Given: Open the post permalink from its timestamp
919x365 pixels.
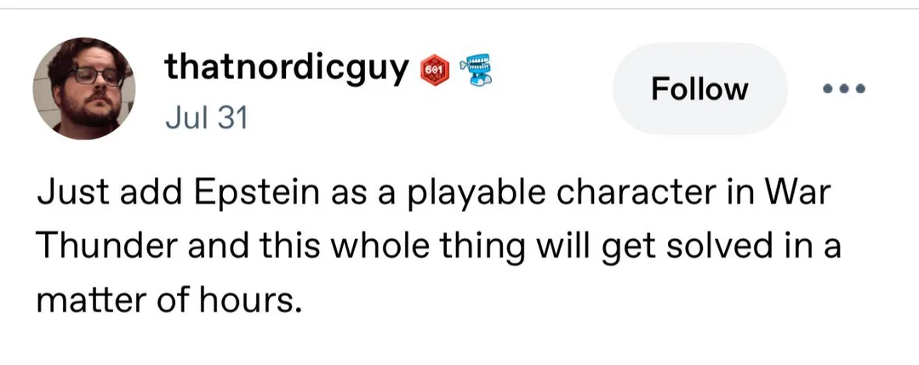Looking at the screenshot, I should click(206, 117).
